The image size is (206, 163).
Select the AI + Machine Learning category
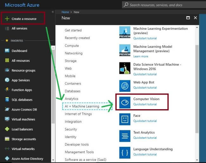82,106
